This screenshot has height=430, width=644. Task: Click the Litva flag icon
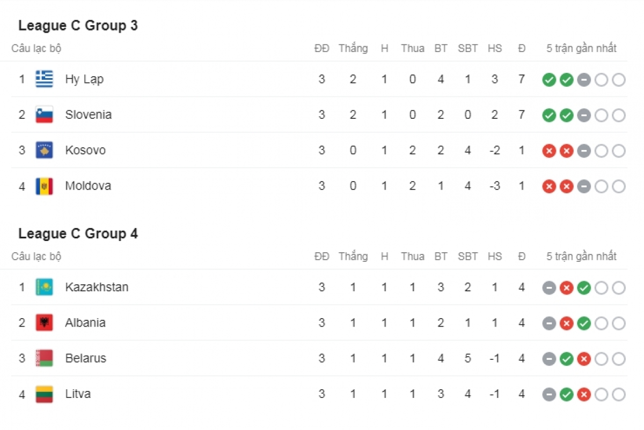tap(45, 394)
